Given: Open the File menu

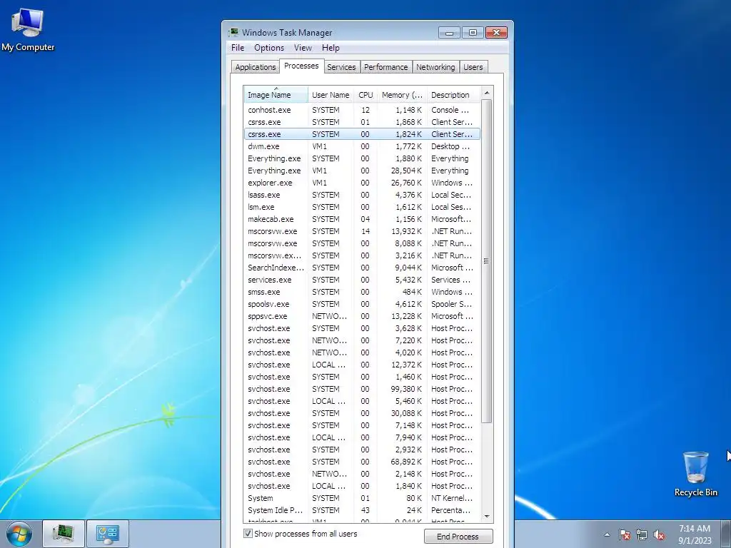Looking at the screenshot, I should [x=237, y=48].
